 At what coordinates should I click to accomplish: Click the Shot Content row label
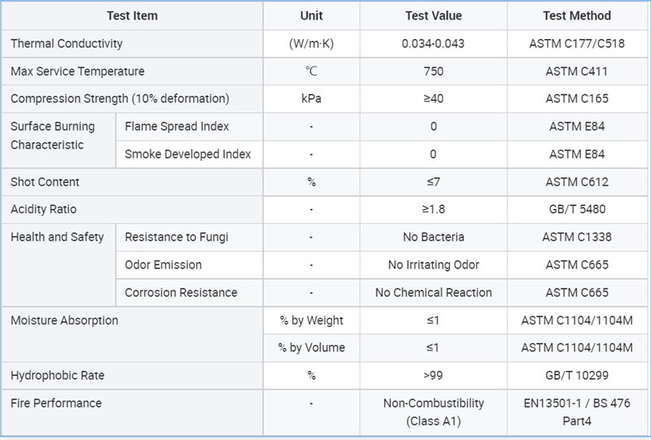pyautogui.click(x=46, y=182)
